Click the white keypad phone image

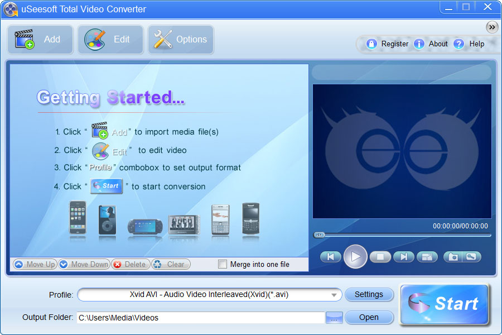(x=220, y=220)
